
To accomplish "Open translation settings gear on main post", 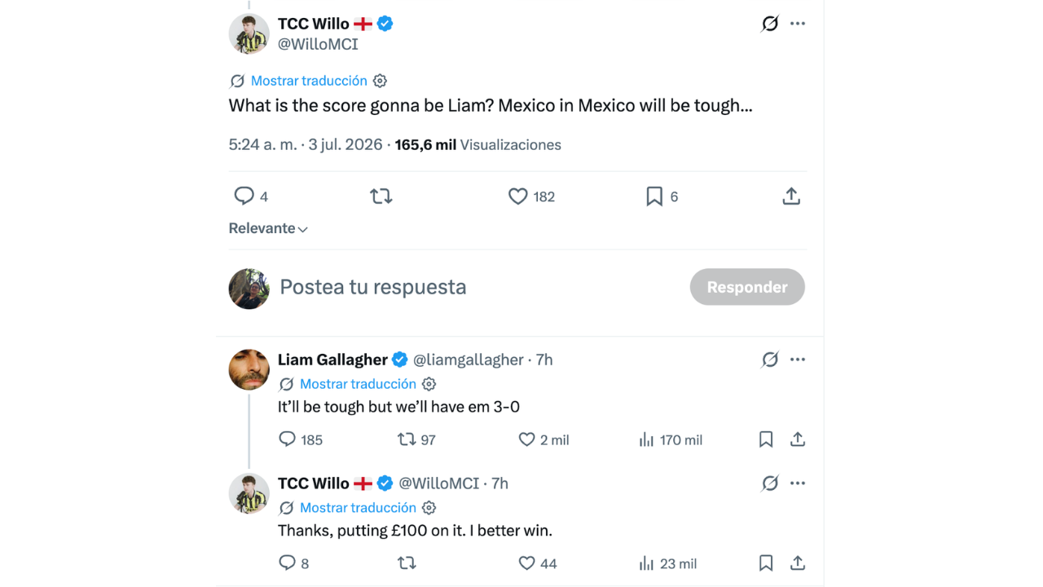I will pyautogui.click(x=380, y=81).
